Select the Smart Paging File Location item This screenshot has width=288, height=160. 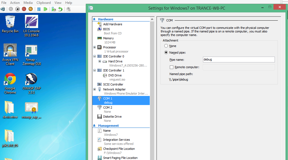pyautogui.click(x=120, y=158)
